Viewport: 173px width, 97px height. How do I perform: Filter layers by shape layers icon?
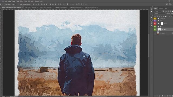tap(170, 11)
